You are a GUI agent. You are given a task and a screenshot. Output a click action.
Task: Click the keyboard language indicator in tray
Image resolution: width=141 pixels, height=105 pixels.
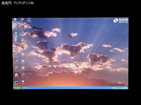[111, 88]
